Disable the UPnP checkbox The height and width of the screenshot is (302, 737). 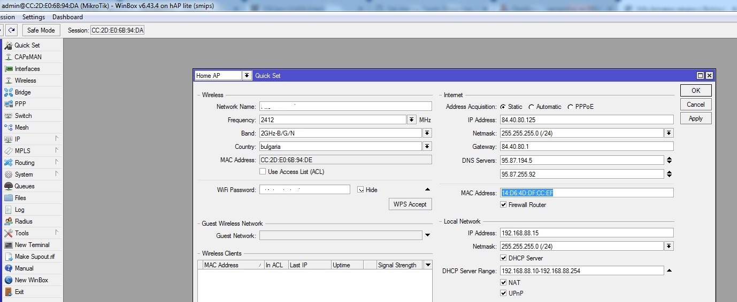point(503,293)
